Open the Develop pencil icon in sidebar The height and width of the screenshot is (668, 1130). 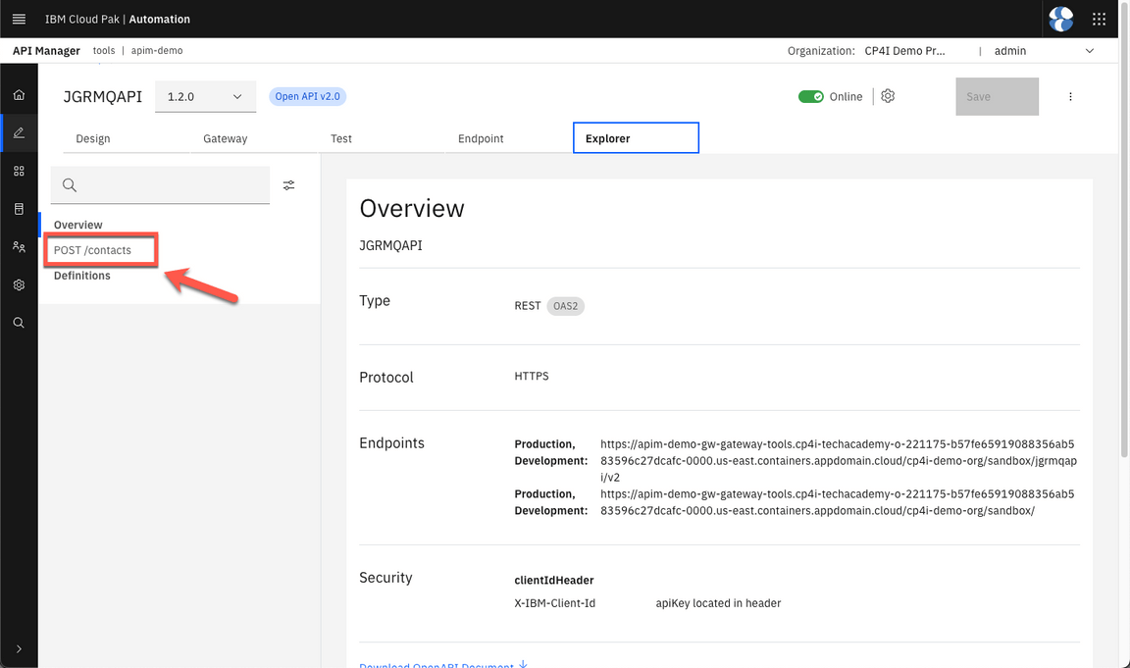[19, 132]
